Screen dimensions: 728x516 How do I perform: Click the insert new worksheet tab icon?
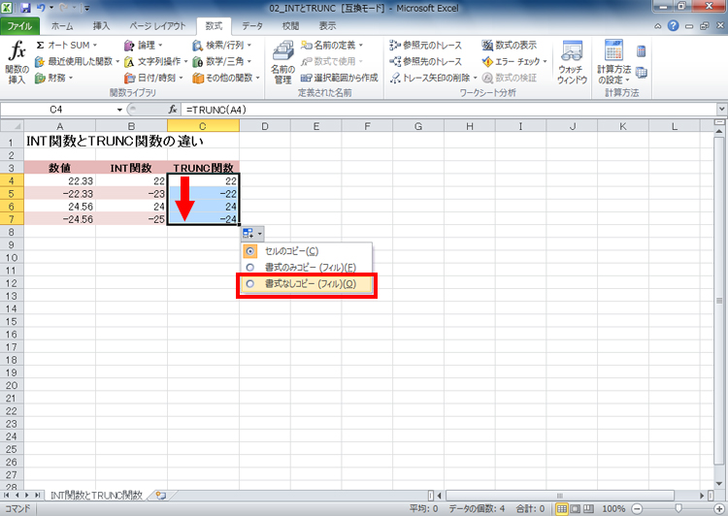[x=160, y=495]
